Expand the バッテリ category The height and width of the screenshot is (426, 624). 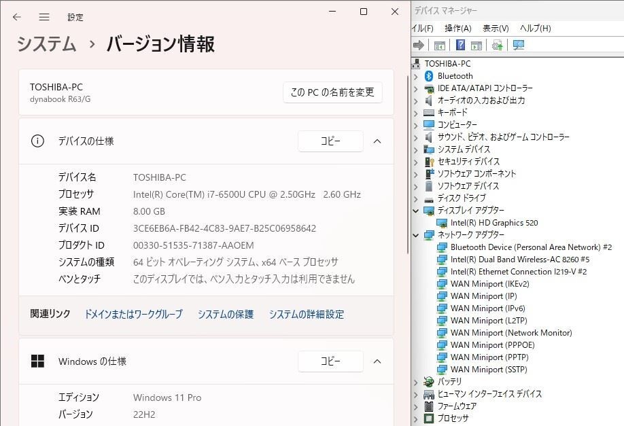[x=416, y=383]
